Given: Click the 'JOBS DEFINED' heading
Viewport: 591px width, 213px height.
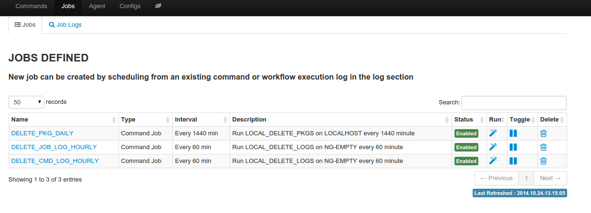Looking at the screenshot, I should click(49, 58).
